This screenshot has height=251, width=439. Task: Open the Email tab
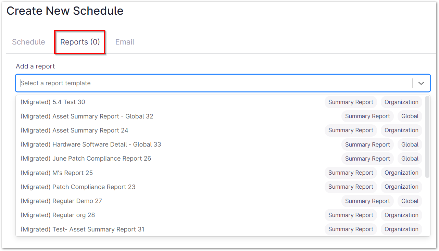point(125,42)
